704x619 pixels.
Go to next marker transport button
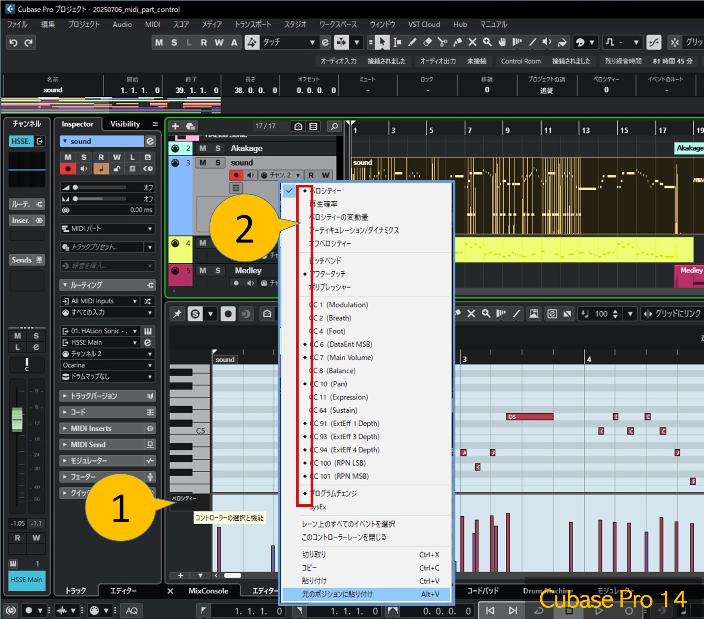pyautogui.click(x=513, y=610)
